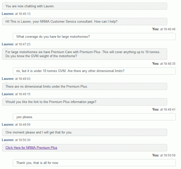Image resolution: width=181 pixels, height=169 pixels.
Task: Click the Premium Care with Premium Plus reply
Action: tap(84, 54)
